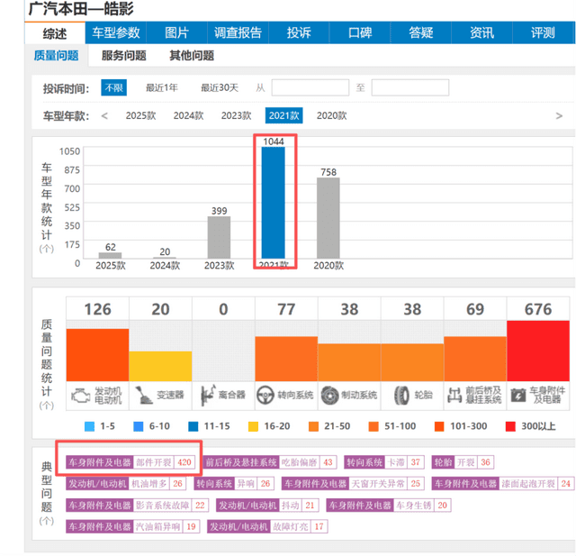Viewport: 576px width, 556px height.
Task: Choose the 2023款 model year
Action: click(x=236, y=115)
